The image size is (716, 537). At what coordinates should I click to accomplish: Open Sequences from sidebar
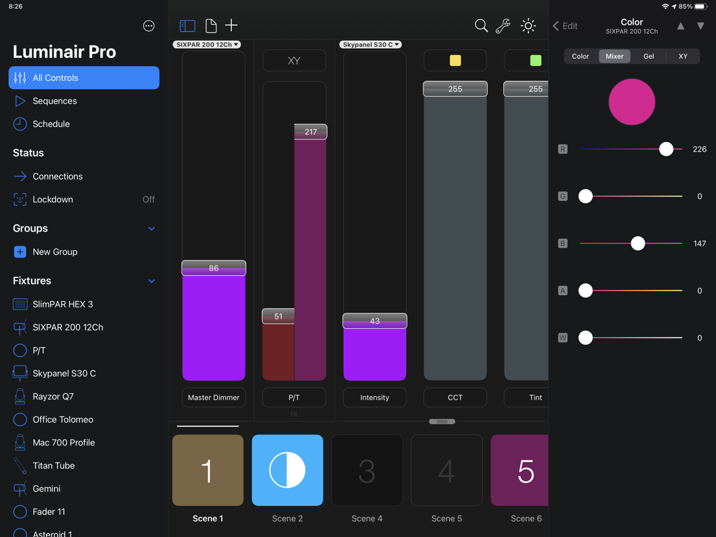pyautogui.click(x=84, y=101)
